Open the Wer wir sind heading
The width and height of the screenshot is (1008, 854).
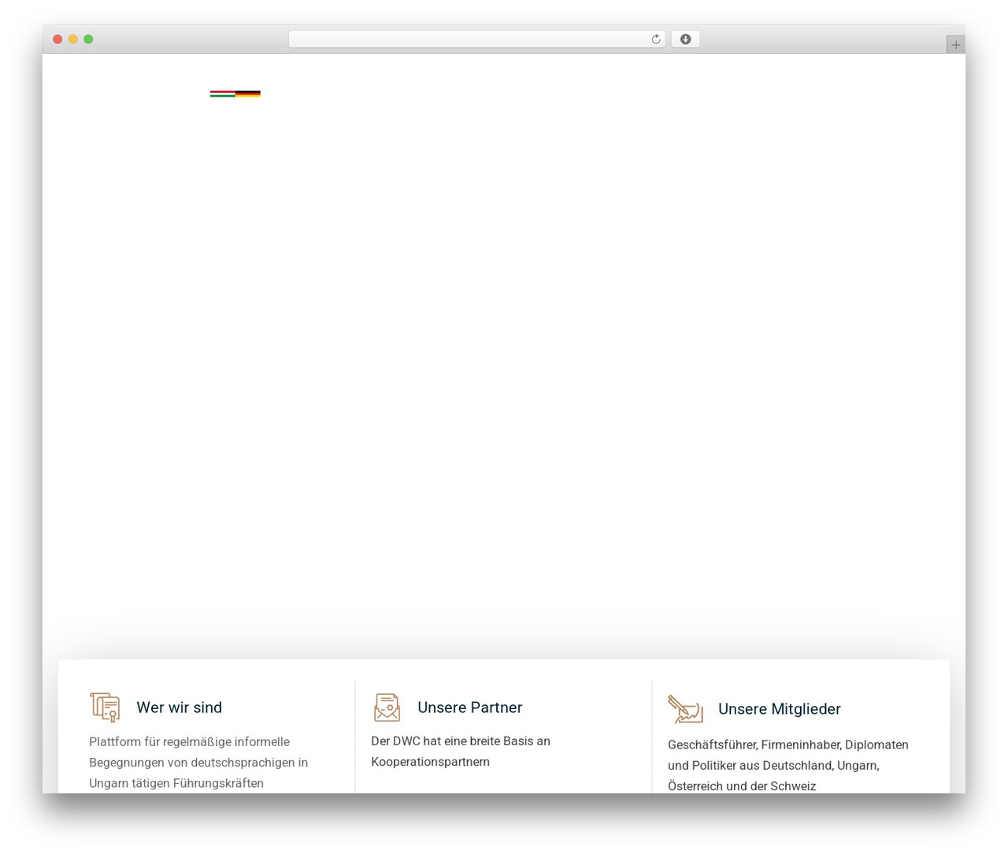180,707
